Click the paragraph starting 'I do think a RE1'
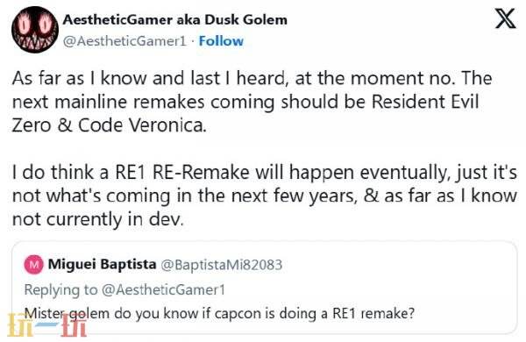 pos(264,196)
